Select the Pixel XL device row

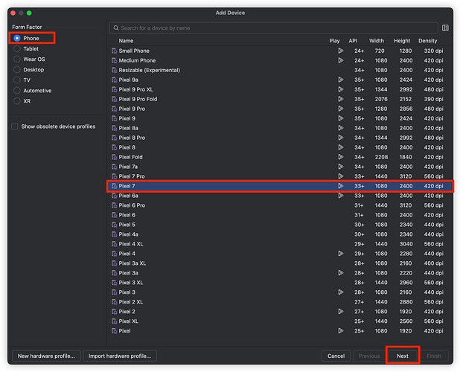click(279, 321)
